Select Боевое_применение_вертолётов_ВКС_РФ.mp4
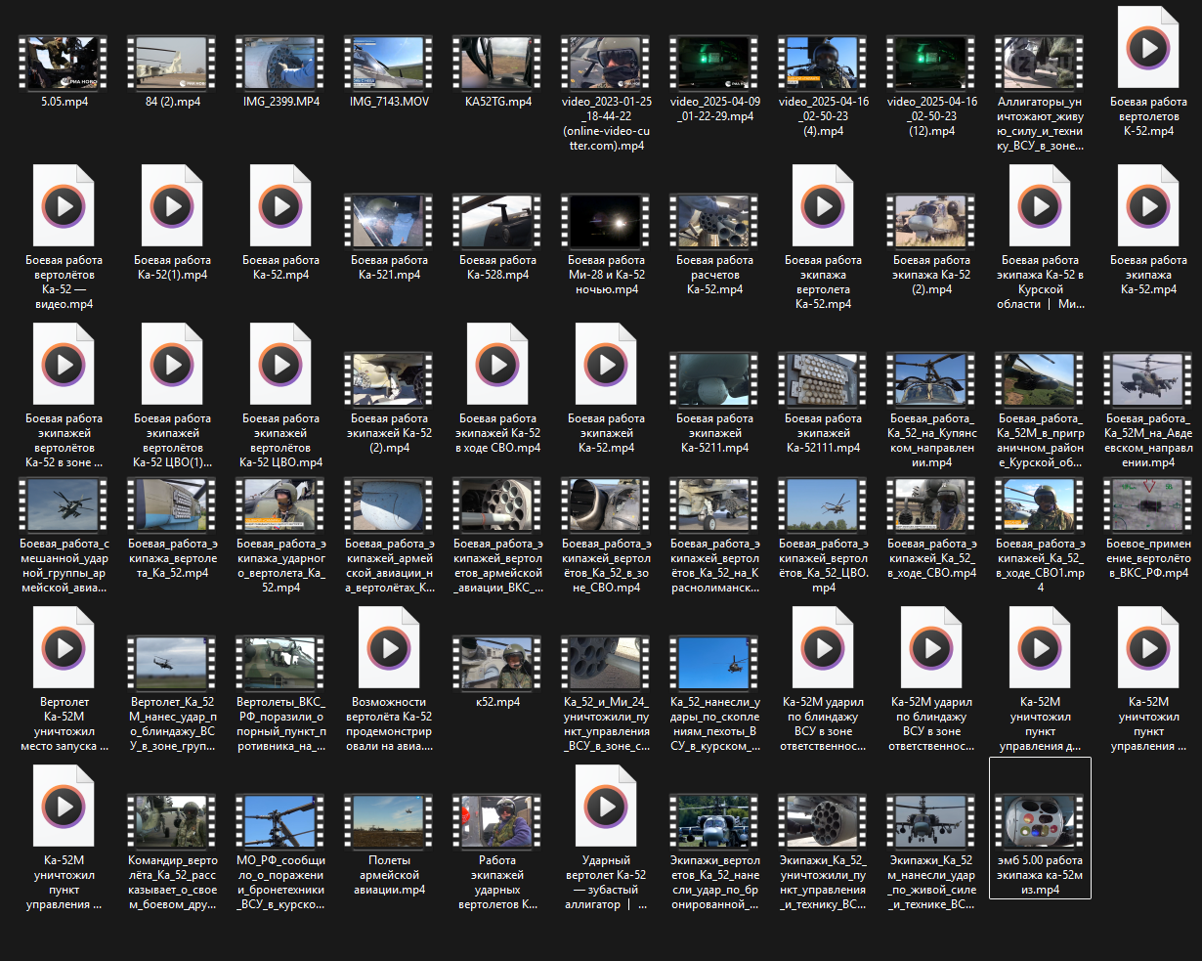The height and width of the screenshot is (961, 1202). [x=1148, y=504]
